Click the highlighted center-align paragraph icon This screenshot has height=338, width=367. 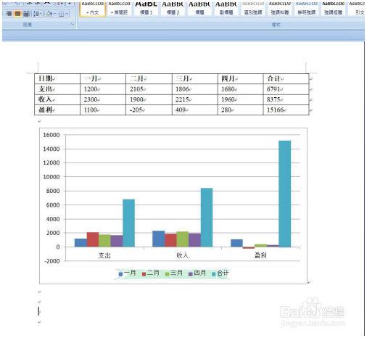pyautogui.click(x=17, y=13)
